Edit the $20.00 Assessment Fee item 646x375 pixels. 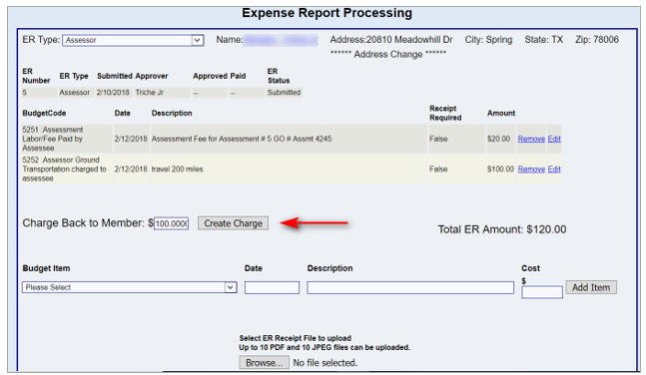point(554,140)
